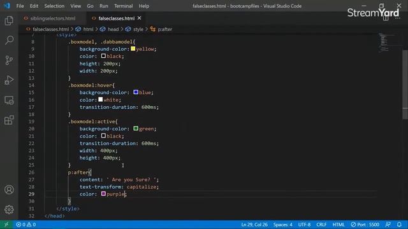Image resolution: width=408 pixels, height=229 pixels.
Task: Place cursor on '.boxmodel:hover{' selector
Action: tap(91, 85)
